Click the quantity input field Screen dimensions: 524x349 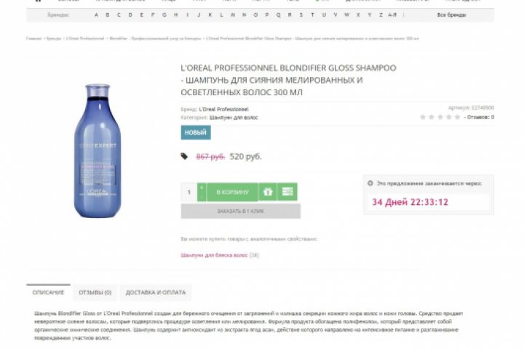[189, 192]
